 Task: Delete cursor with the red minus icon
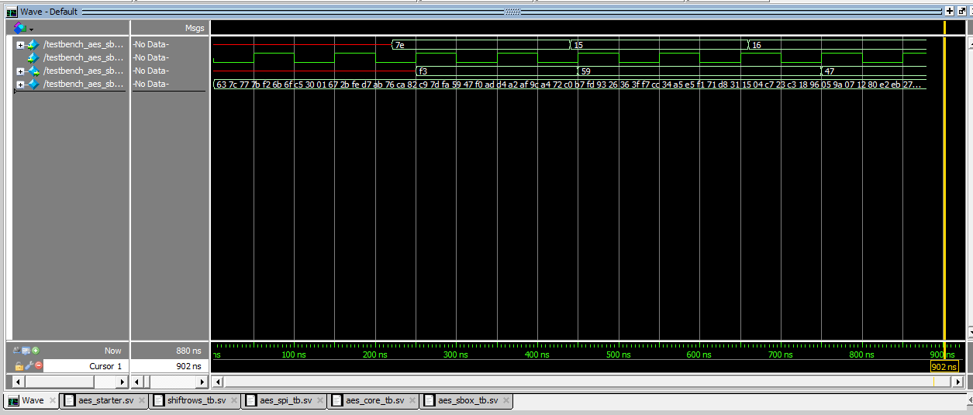tap(39, 365)
